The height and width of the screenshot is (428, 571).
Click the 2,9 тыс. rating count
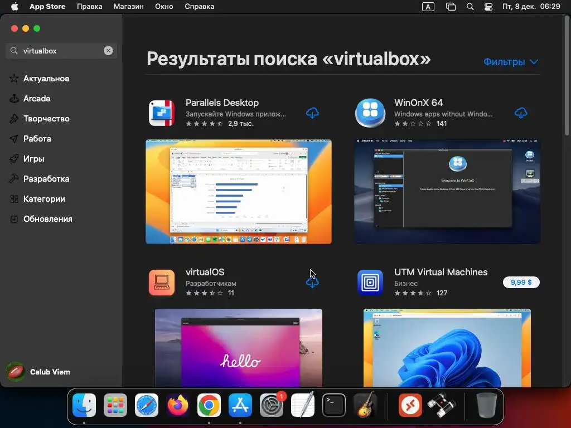241,124
